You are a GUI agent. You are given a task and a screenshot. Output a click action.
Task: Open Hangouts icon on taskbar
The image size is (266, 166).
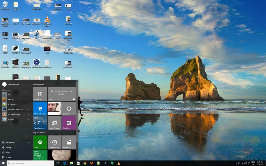112,163
